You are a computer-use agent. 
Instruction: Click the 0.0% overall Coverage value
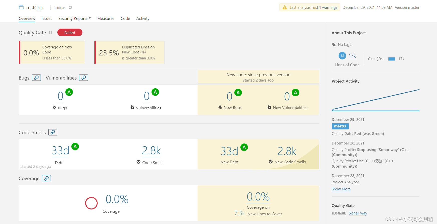(117, 199)
